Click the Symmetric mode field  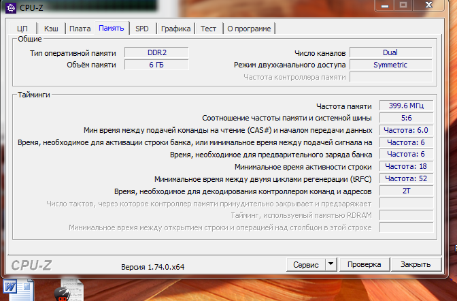pyautogui.click(x=390, y=65)
